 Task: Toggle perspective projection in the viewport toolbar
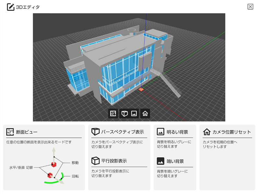(x=124, y=114)
